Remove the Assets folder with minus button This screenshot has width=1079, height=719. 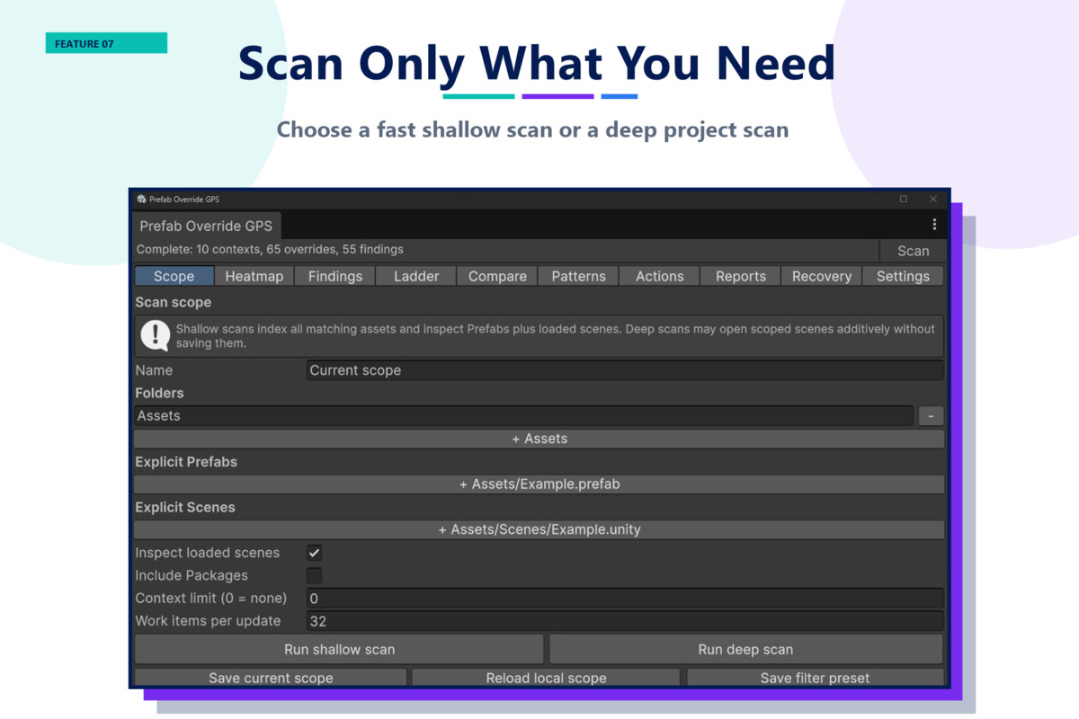click(931, 415)
